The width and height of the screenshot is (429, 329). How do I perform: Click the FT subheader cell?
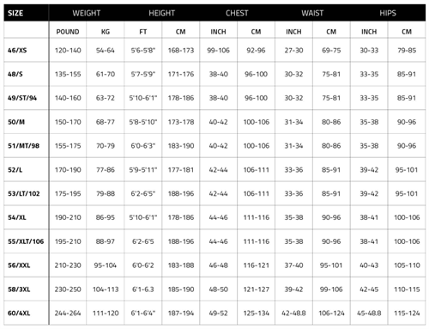(x=143, y=32)
